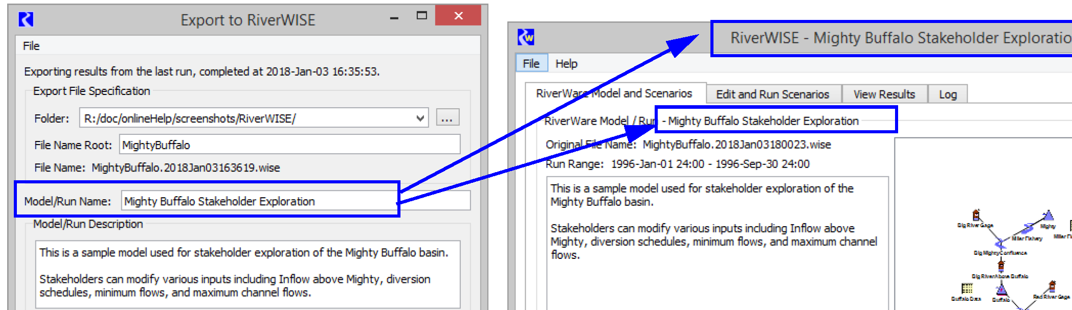Click the Model/Run Name text field
The height and width of the screenshot is (310, 1072).
click(x=259, y=201)
